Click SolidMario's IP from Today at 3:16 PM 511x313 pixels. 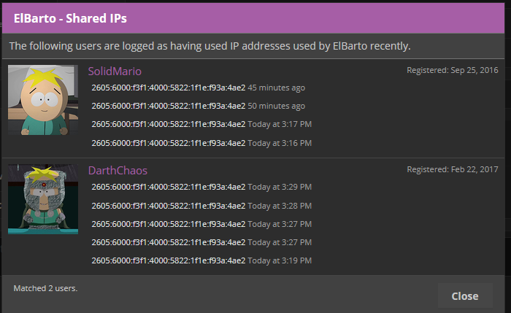[x=169, y=143]
